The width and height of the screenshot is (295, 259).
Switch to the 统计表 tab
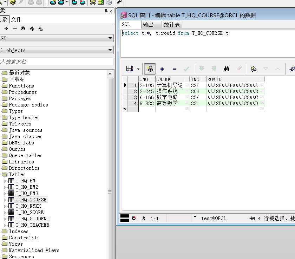click(x=172, y=25)
